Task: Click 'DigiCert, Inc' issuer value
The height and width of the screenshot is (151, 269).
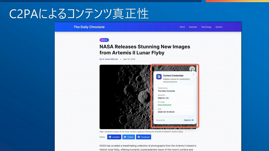Action: click(x=163, y=98)
